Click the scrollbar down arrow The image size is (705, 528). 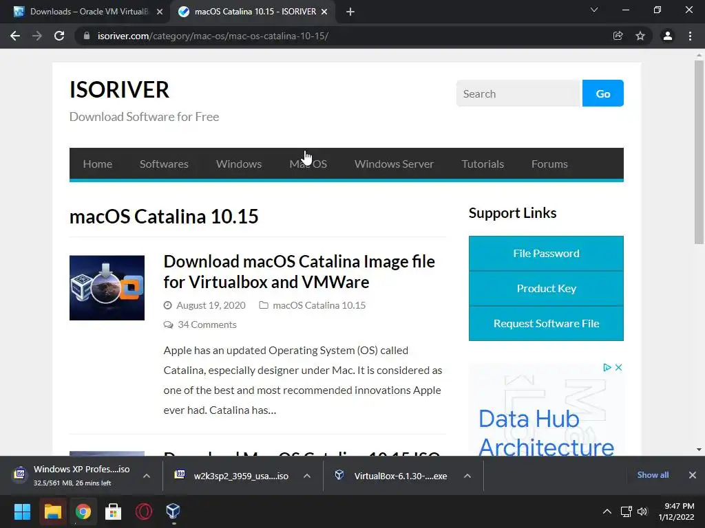(x=699, y=450)
